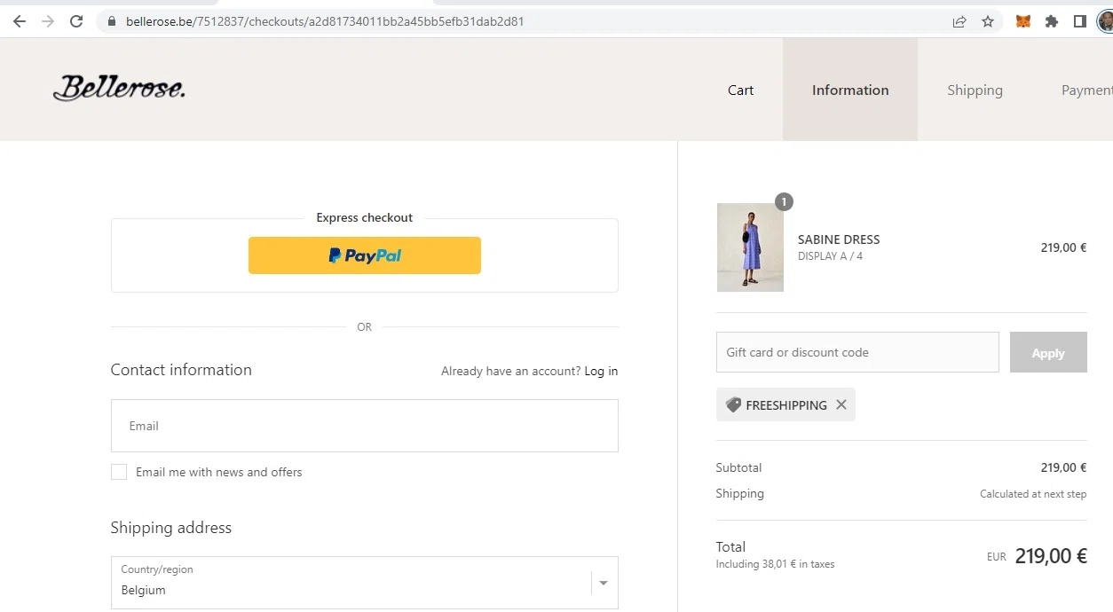Click the Email input field
Viewport: 1113px width, 612px height.
(x=364, y=426)
